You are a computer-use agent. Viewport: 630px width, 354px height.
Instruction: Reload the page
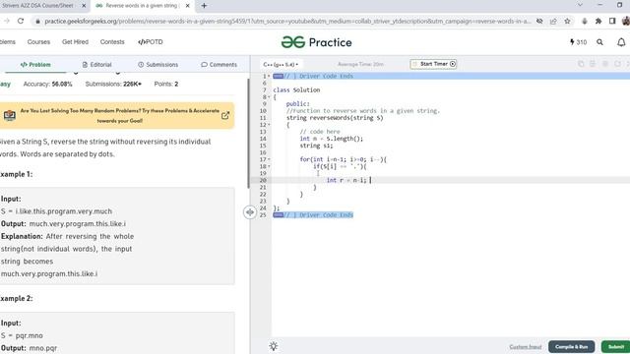[21, 21]
